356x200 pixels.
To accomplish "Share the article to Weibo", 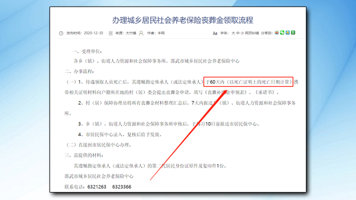I will click(x=276, y=33).
